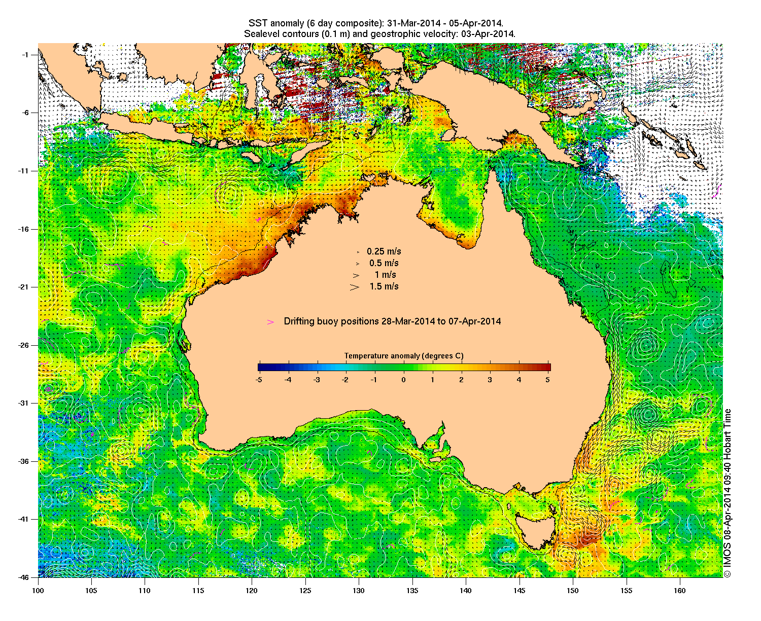
Task: Click the IMOS copyright timestamp text
Action: [x=728, y=493]
